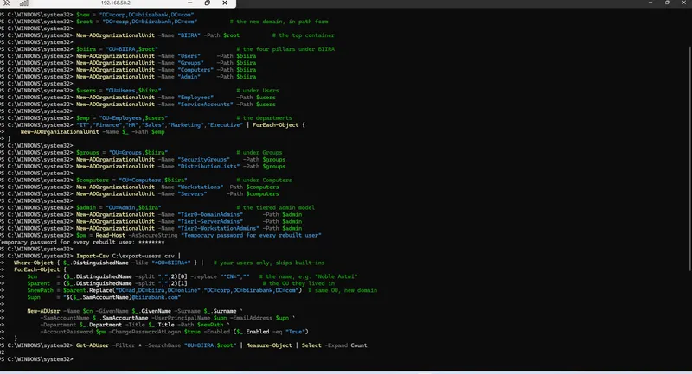692x374 pixels.
Task: Click the -ChangePasswordAtLogon parameter
Action: (145, 332)
